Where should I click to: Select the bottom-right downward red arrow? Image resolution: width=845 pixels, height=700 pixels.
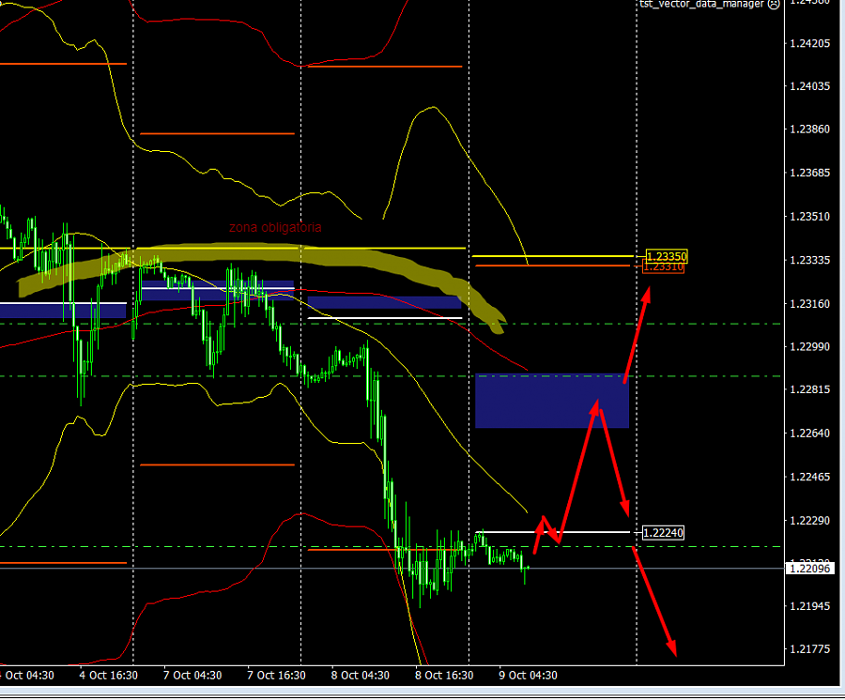[x=655, y=602]
